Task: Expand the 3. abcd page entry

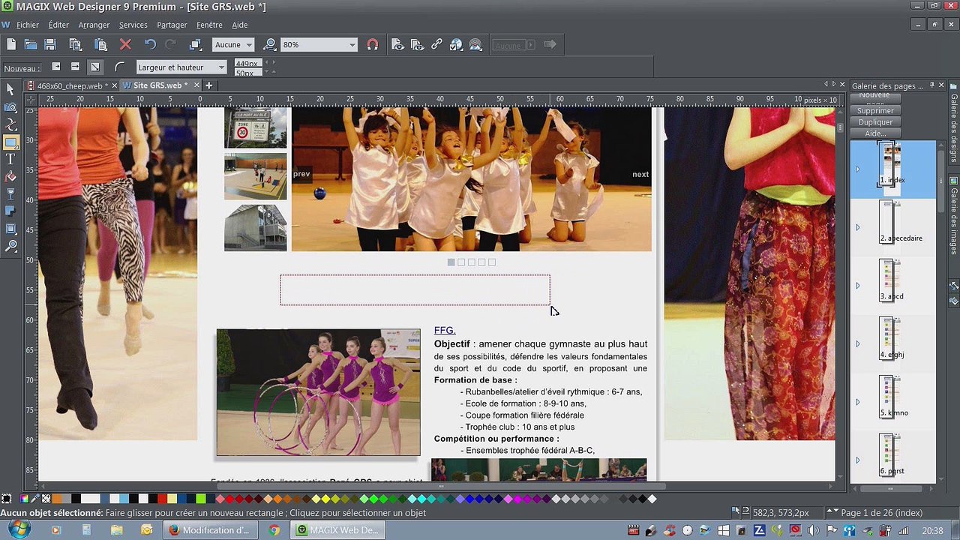Action: [x=858, y=286]
